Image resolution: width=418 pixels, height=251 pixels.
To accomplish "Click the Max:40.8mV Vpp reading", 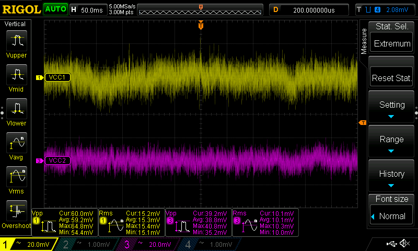I will [x=210, y=226].
